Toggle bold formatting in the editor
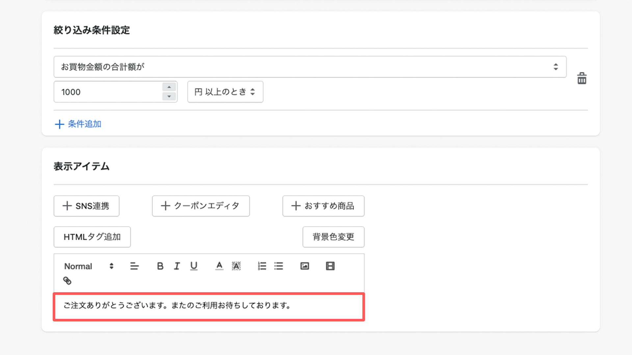The width and height of the screenshot is (632, 355). [160, 266]
